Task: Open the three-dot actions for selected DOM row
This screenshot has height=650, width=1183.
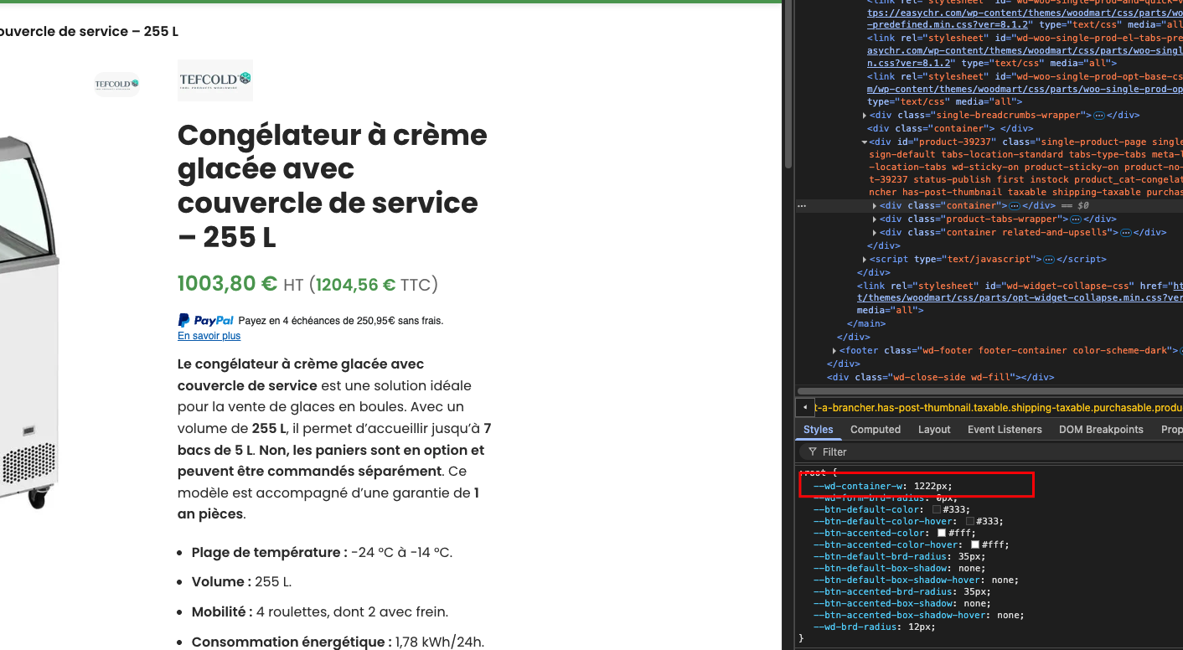Action: [x=802, y=206]
